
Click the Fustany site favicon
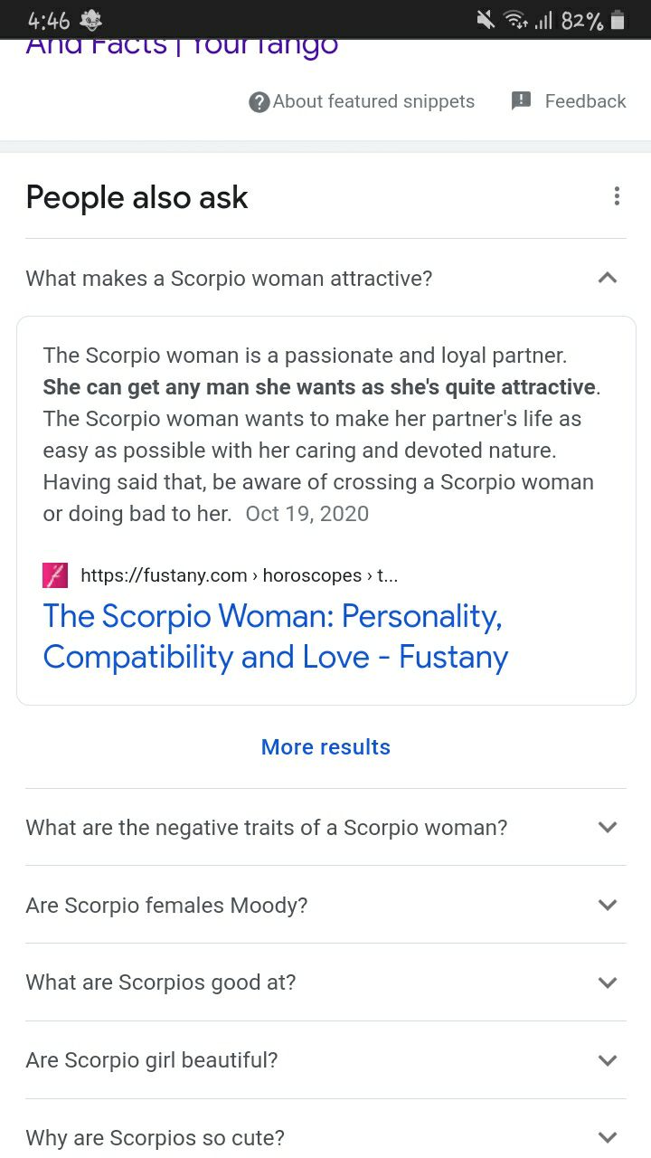click(55, 575)
